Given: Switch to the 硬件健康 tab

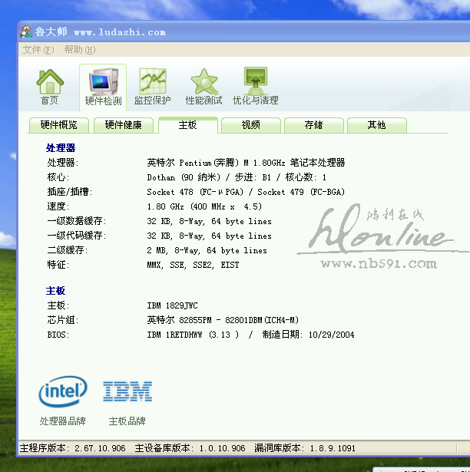Looking at the screenshot, I should point(123,125).
